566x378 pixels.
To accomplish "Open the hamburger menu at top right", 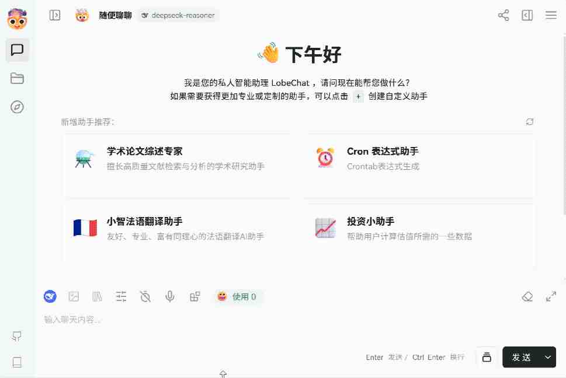I will 551,15.
